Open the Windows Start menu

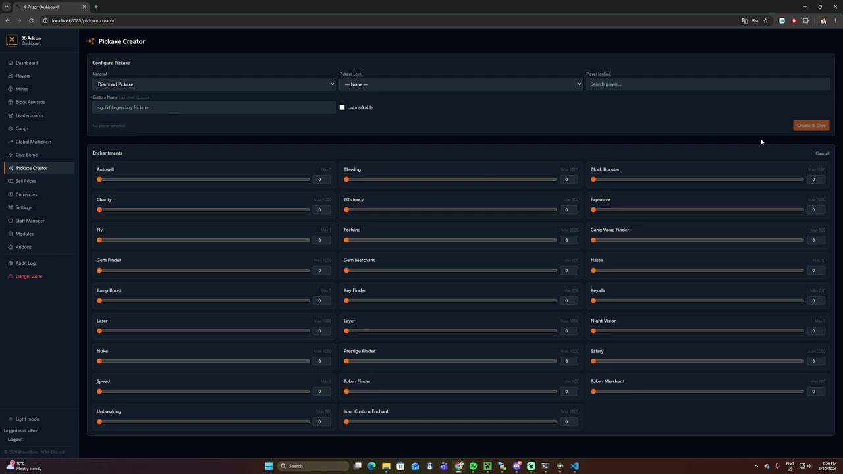click(x=269, y=466)
